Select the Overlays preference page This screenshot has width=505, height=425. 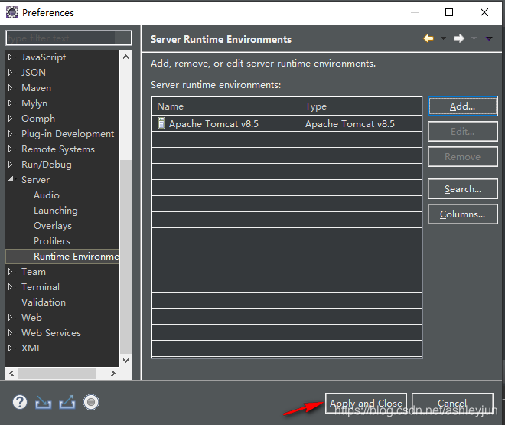coord(53,226)
